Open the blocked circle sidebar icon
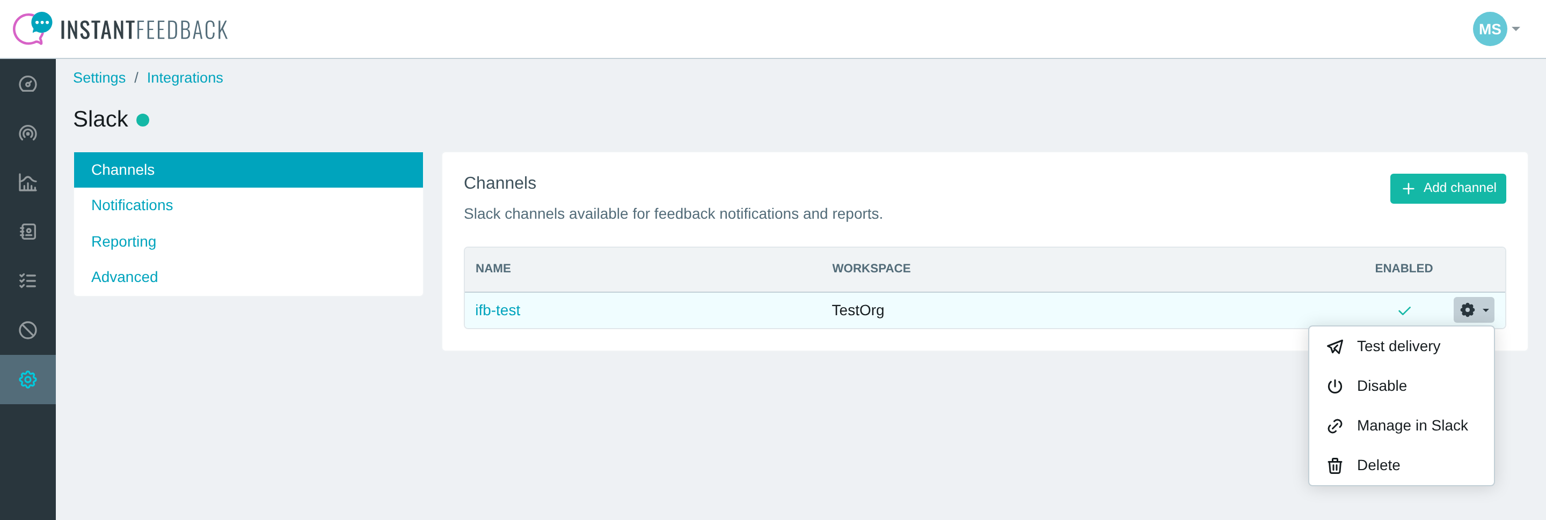The width and height of the screenshot is (1546, 520). pos(27,330)
